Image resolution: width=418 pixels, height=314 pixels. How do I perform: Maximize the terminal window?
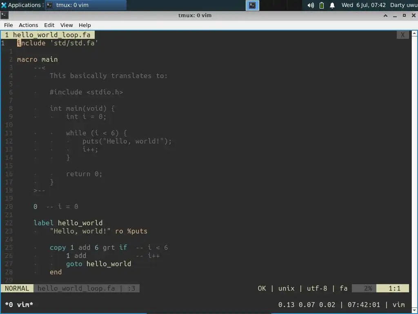pyautogui.click(x=404, y=16)
